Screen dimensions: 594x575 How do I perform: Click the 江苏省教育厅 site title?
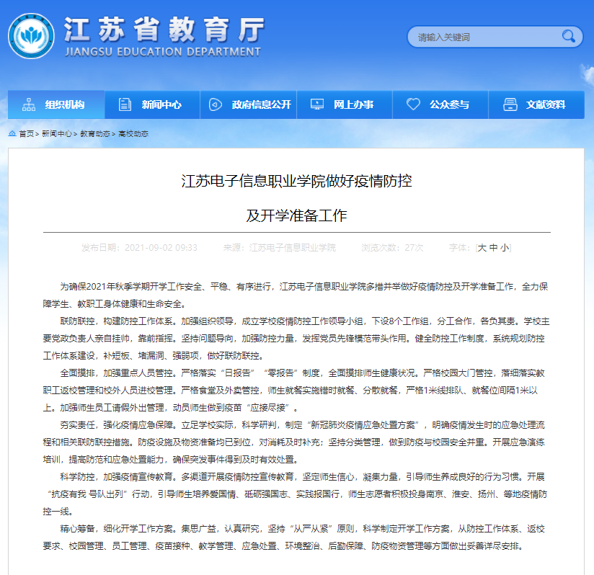point(164,30)
